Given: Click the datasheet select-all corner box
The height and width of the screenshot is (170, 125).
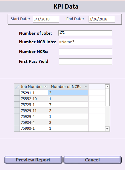Looking at the screenshot, I should tap(17, 87).
